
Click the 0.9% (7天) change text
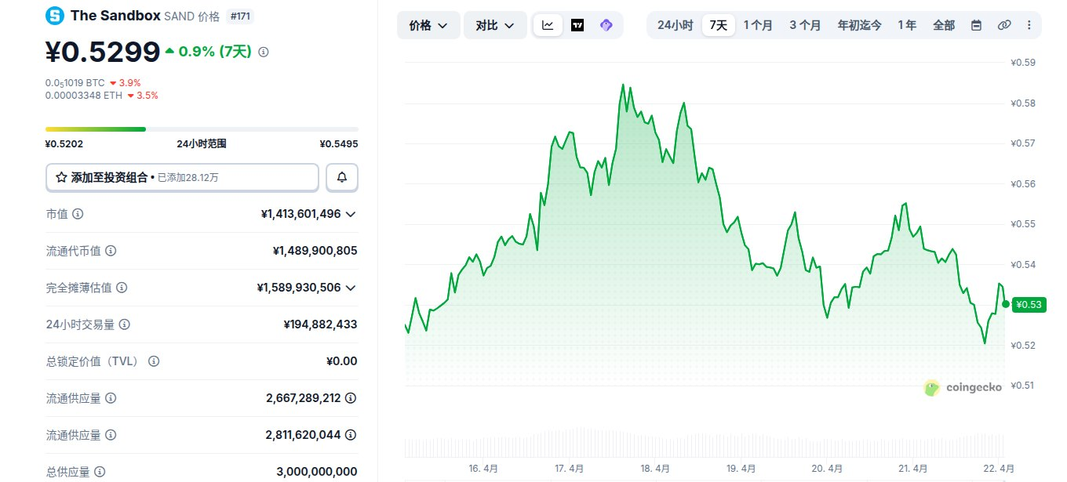click(x=215, y=52)
